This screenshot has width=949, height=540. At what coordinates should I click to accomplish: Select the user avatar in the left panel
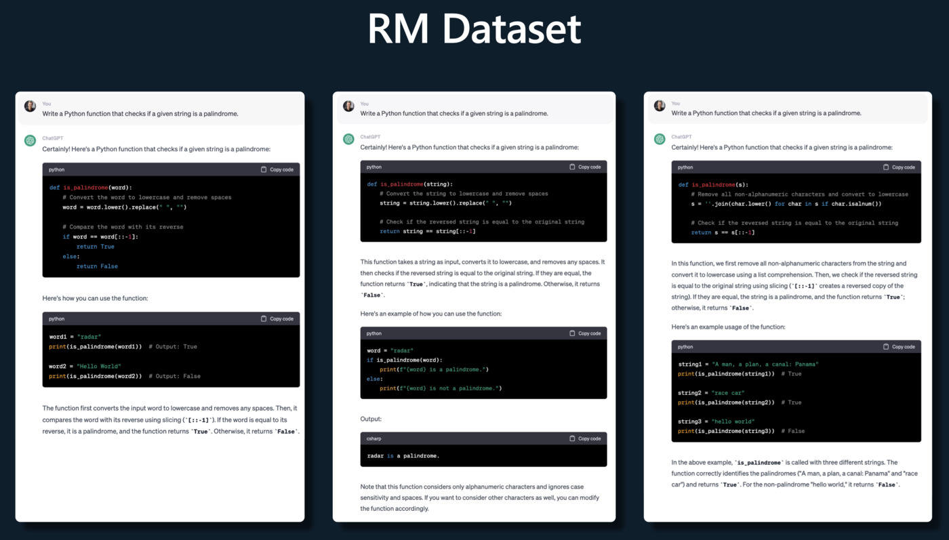[x=29, y=104]
